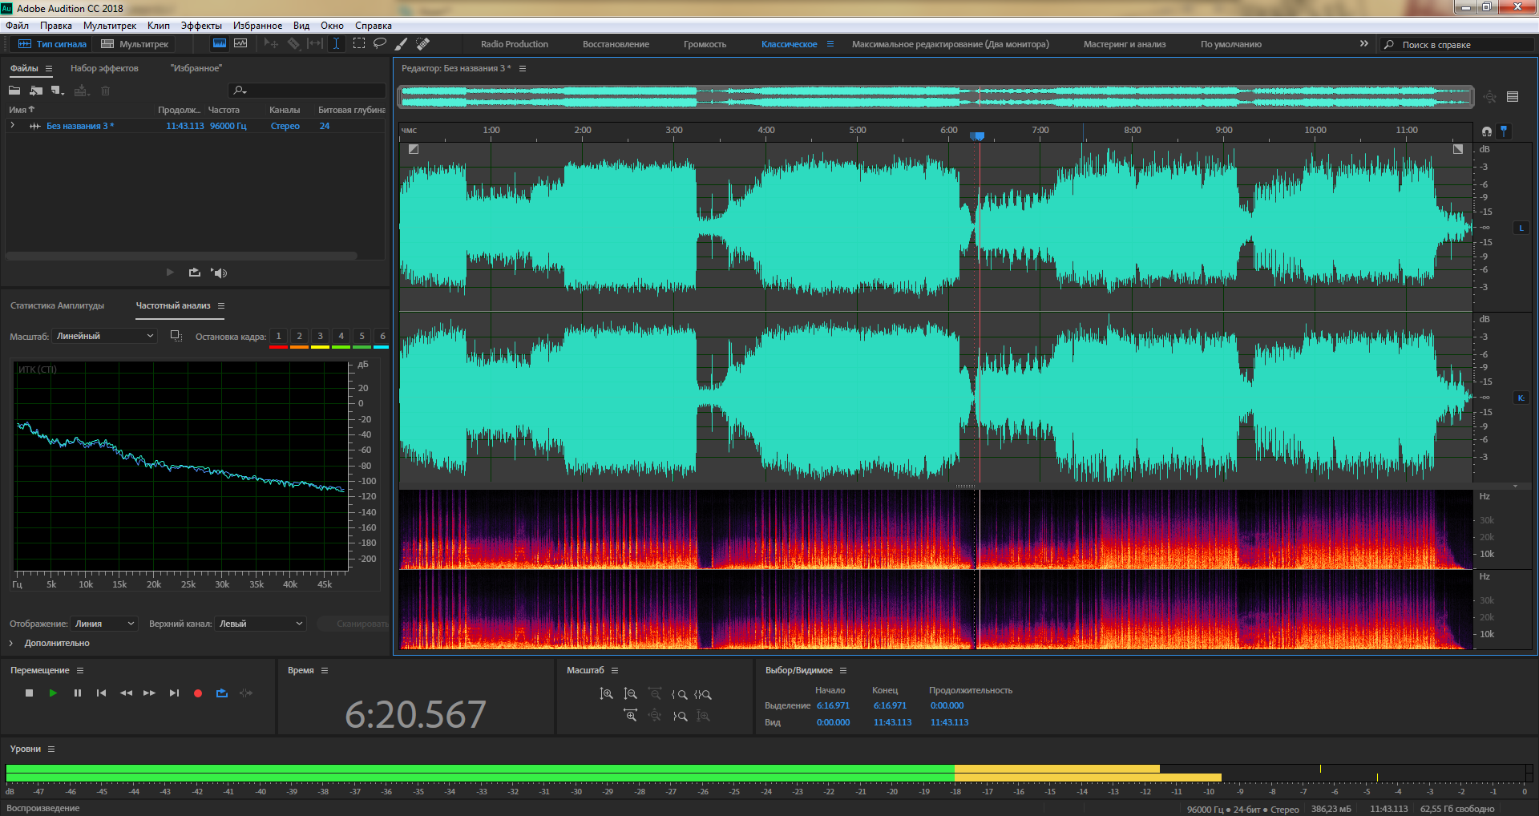Click hold frame button 1

[278, 337]
